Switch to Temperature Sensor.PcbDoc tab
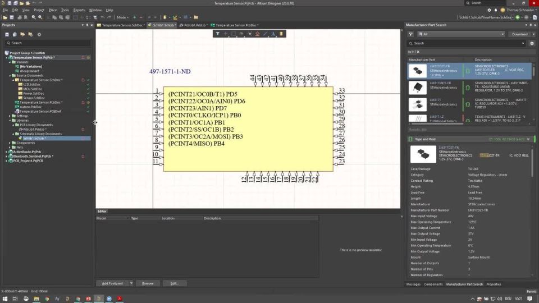 [235, 25]
